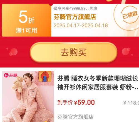
Task: Click the large 5折 discount figure
Action: click(x=27, y=17)
